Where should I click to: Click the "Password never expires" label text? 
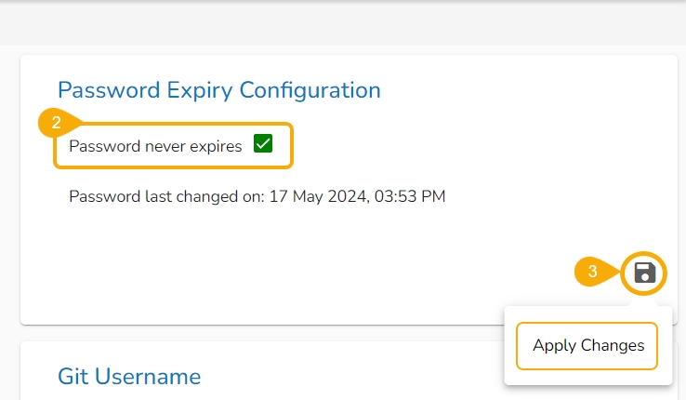pos(155,146)
